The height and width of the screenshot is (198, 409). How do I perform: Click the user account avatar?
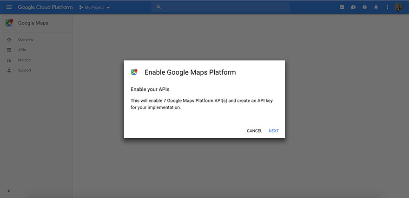(x=399, y=7)
